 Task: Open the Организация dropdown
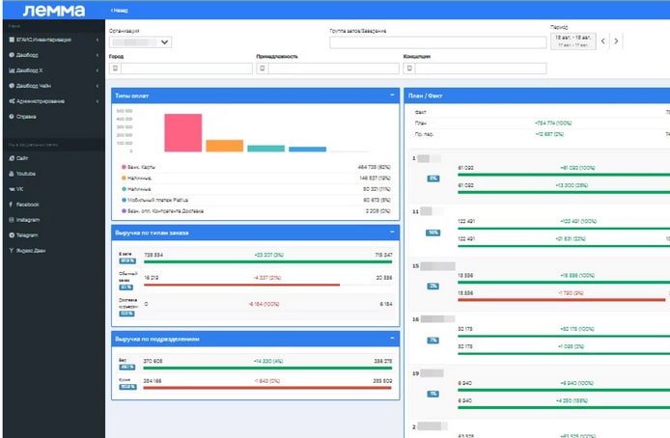(x=141, y=42)
